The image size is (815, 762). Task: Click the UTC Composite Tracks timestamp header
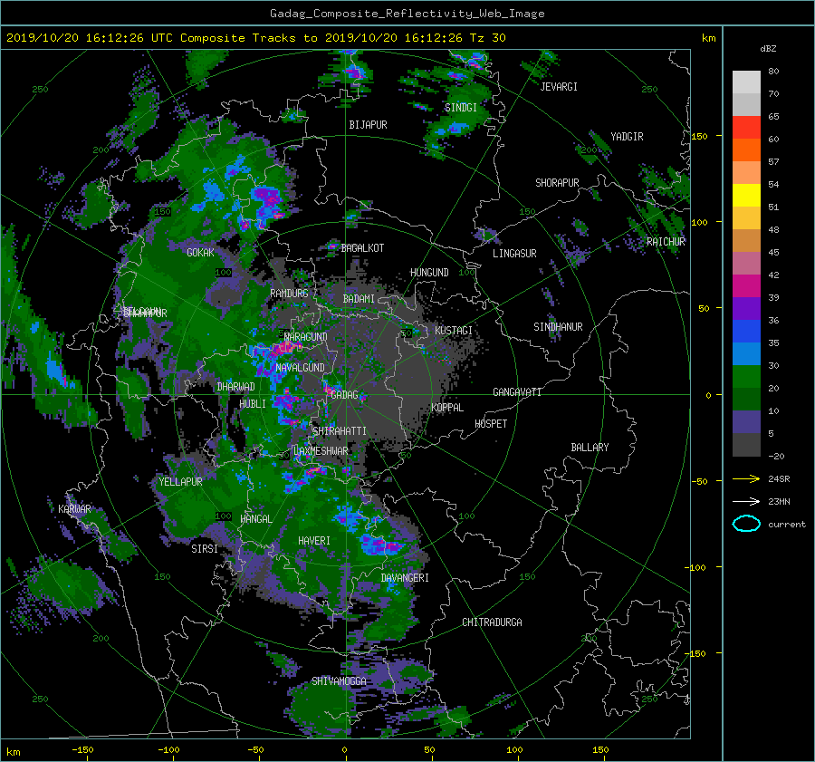tap(255, 38)
